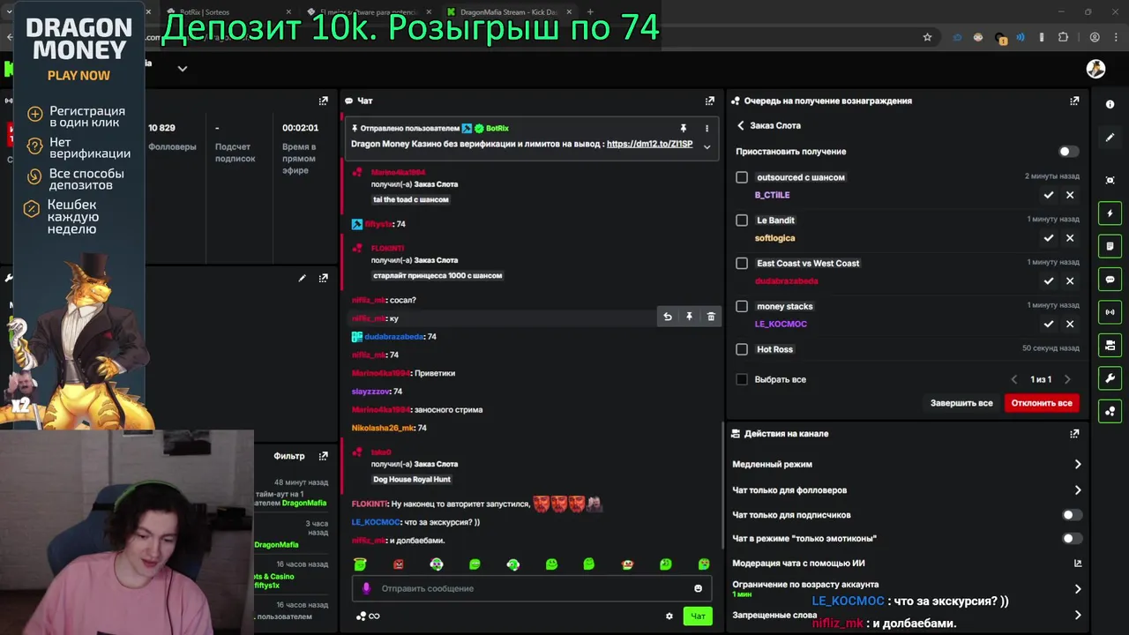Check the money stacks checkbox
This screenshot has width=1129, height=635.
742,306
